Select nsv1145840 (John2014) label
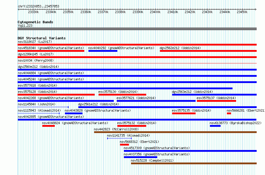The height and width of the screenshot is (175, 265). point(37,104)
